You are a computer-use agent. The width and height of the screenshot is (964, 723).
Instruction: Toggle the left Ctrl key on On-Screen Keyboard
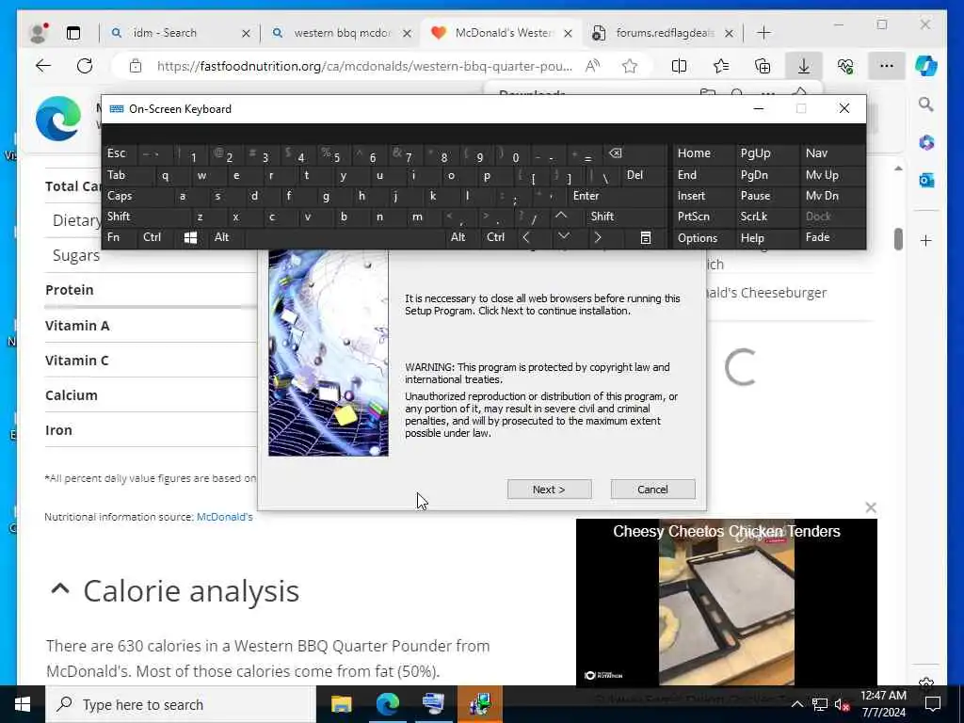click(152, 237)
